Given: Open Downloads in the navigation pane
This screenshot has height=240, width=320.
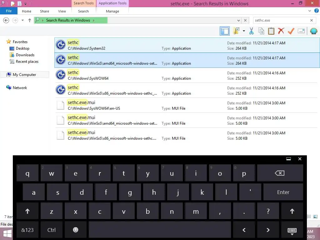Looking at the screenshot, I should (x=25, y=55).
